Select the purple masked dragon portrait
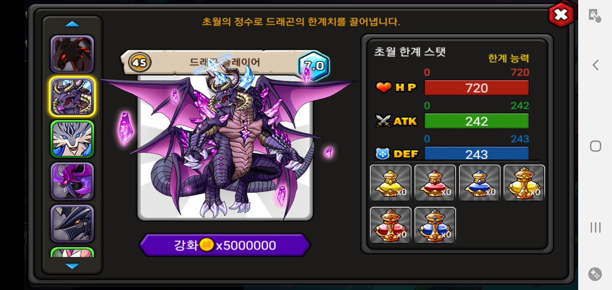This screenshot has width=612, height=290. 72,182
